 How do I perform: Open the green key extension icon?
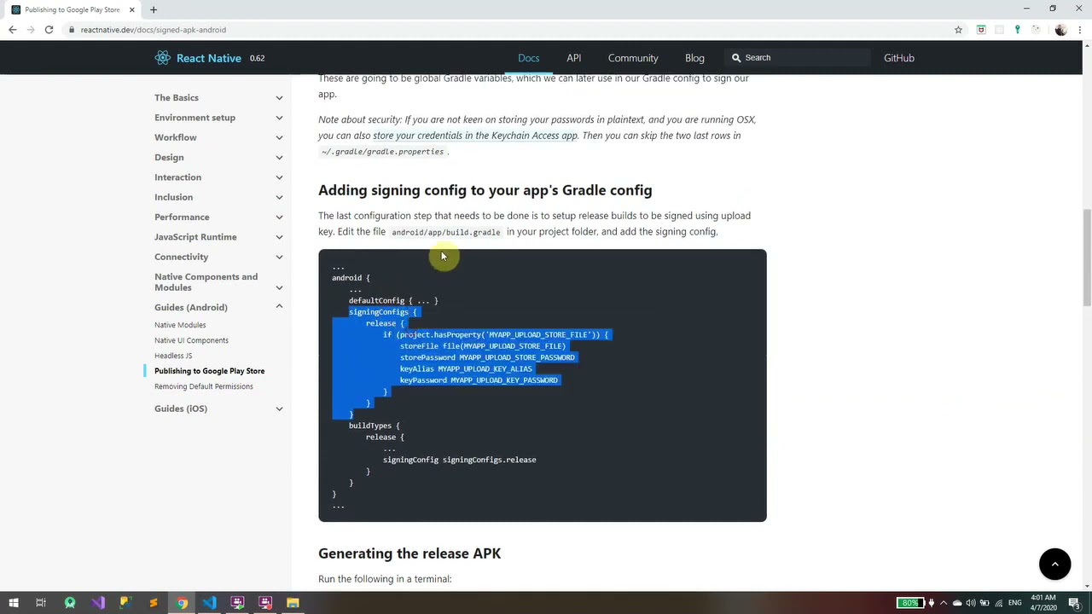[x=1017, y=30]
